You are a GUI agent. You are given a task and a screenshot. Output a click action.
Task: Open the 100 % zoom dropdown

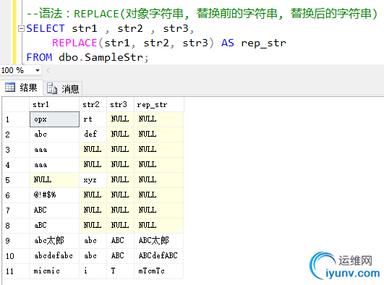click(x=37, y=71)
